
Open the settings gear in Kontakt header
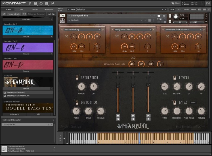pos(41,3)
